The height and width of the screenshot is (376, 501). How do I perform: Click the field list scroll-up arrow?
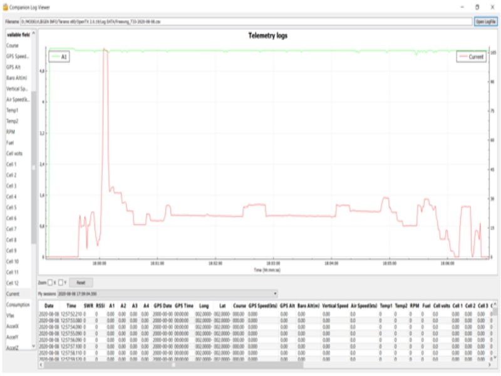[34, 34]
